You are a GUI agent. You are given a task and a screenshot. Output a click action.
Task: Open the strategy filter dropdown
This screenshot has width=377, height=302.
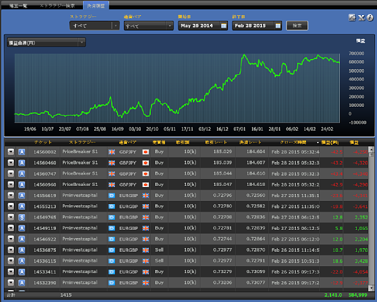pyautogui.click(x=115, y=26)
